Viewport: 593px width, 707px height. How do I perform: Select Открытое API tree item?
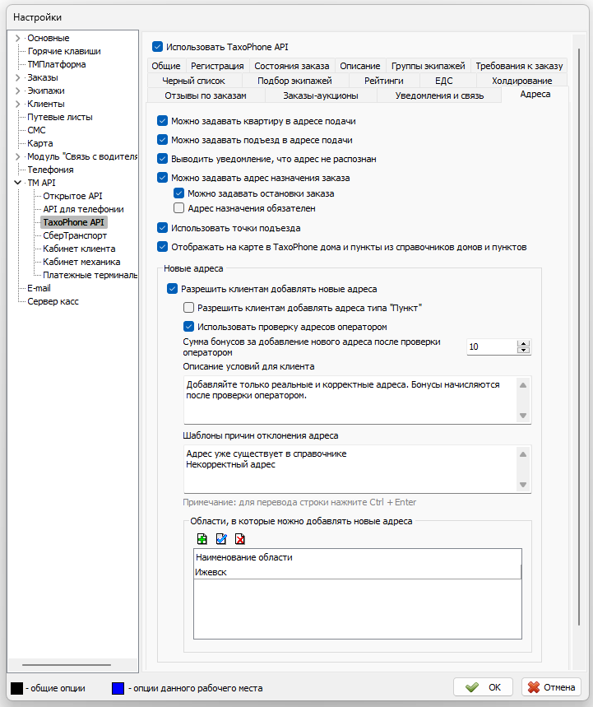click(72, 196)
